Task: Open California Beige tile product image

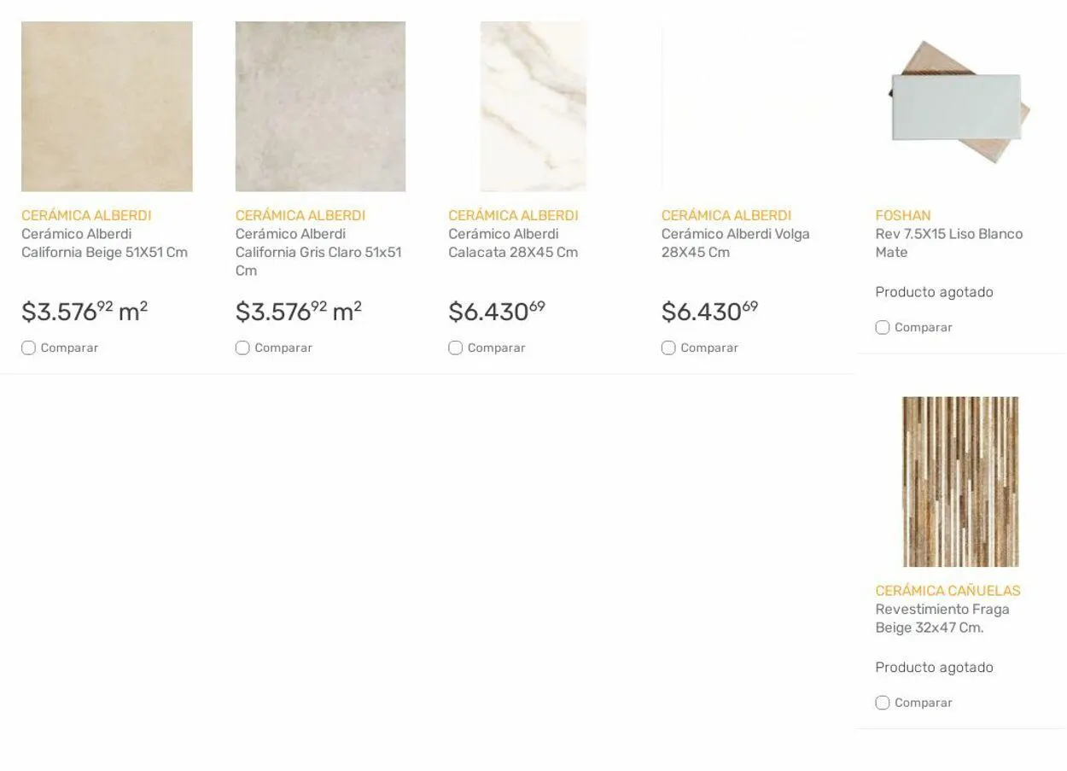Action: (x=107, y=107)
